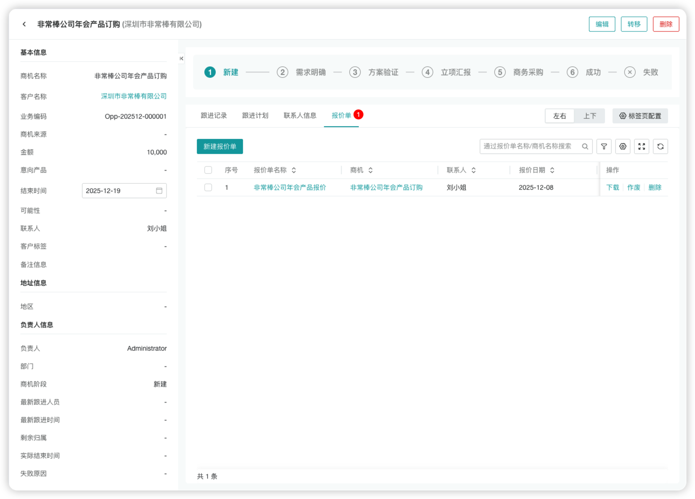Collapse the left info panel
695x499 pixels.
coord(181,58)
